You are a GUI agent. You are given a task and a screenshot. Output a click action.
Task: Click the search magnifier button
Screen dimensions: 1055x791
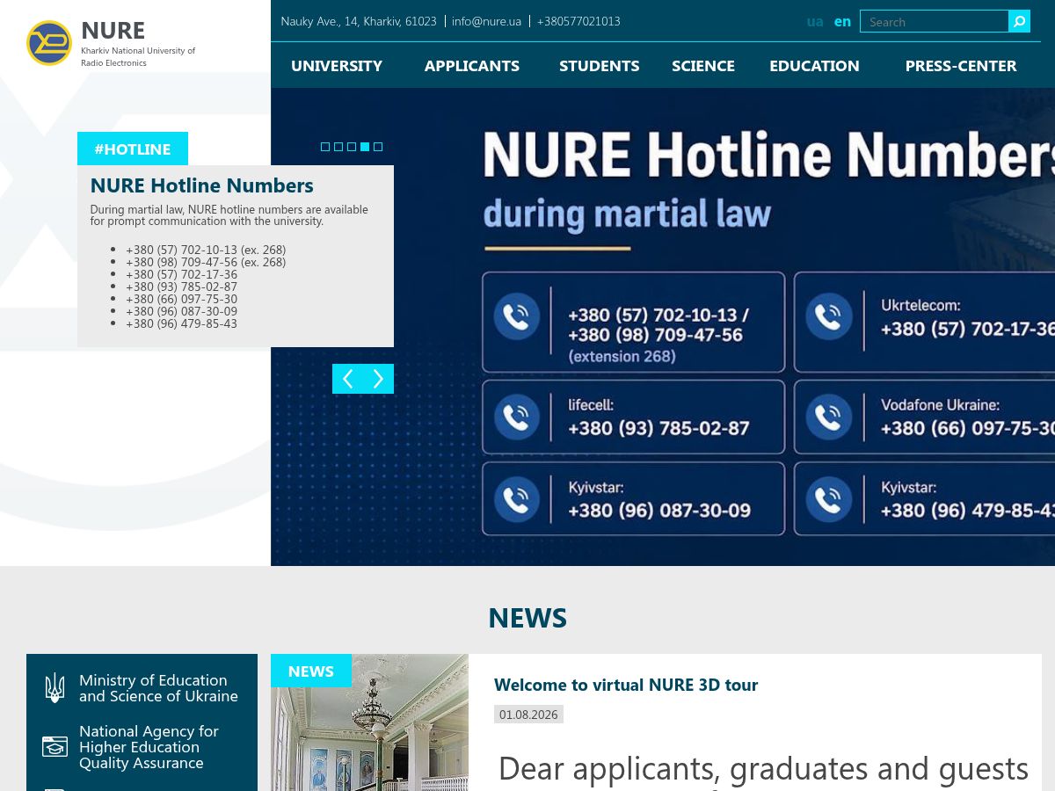(x=1019, y=21)
